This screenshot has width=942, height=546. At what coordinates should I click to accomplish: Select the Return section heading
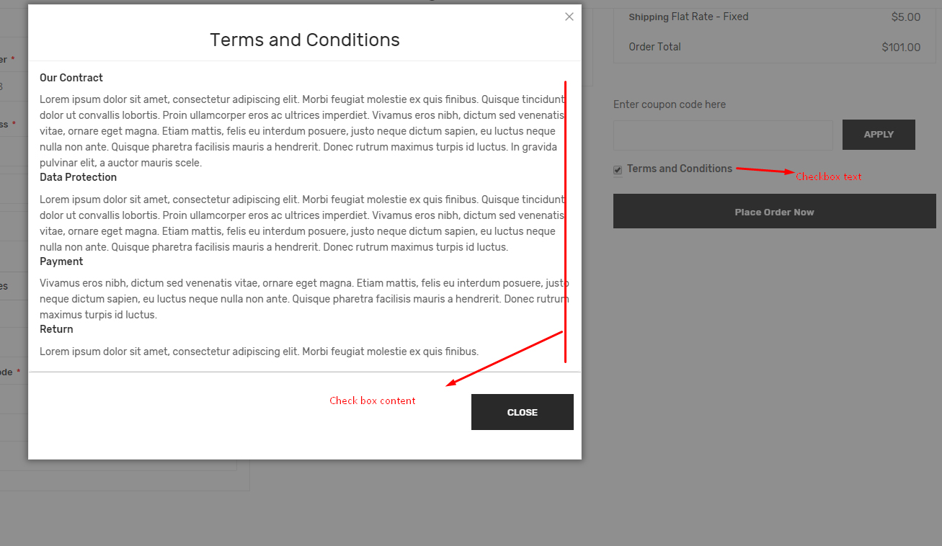(x=56, y=329)
